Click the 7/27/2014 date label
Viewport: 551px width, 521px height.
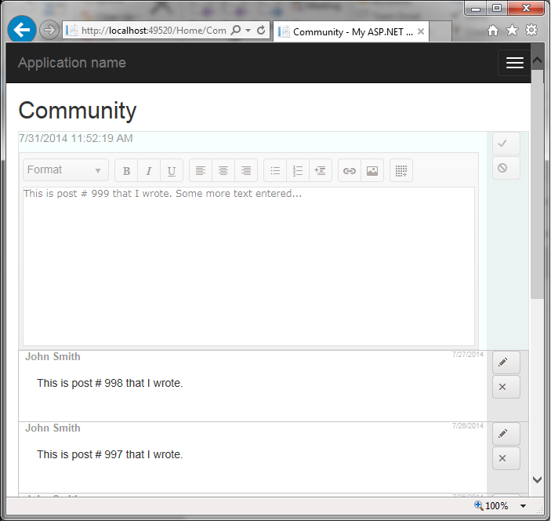pos(468,355)
